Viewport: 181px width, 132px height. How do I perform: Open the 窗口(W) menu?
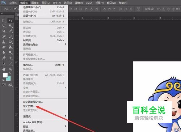click(x=111, y=3)
